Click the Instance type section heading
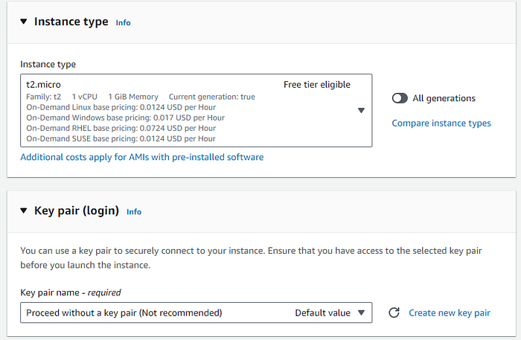Viewport: 521px width, 340px height. [71, 22]
